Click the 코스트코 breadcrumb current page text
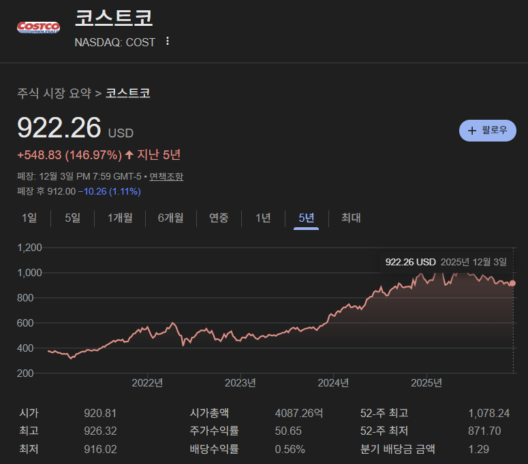528x464 pixels. tap(128, 93)
